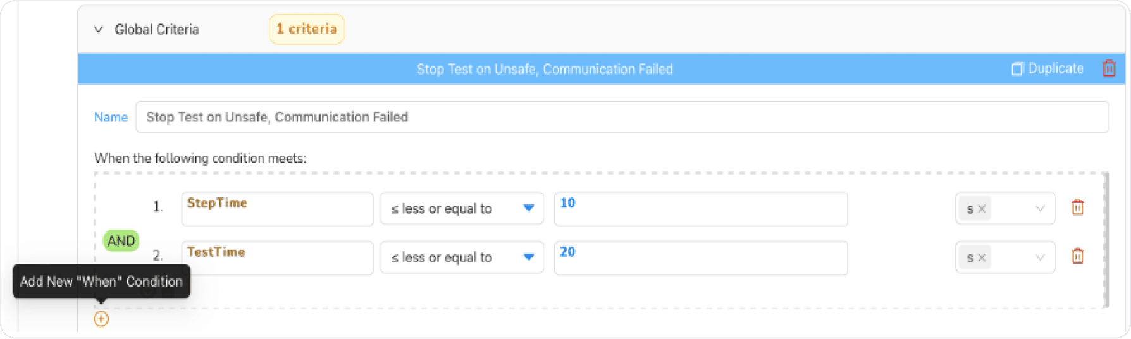Expand the unit dropdown chevron in row 1
The height and width of the screenshot is (339, 1131).
[x=1040, y=209]
